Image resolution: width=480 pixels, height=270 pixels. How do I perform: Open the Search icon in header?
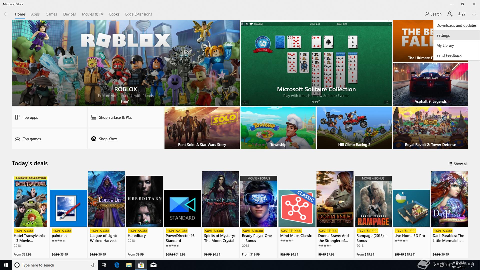pyautogui.click(x=433, y=14)
